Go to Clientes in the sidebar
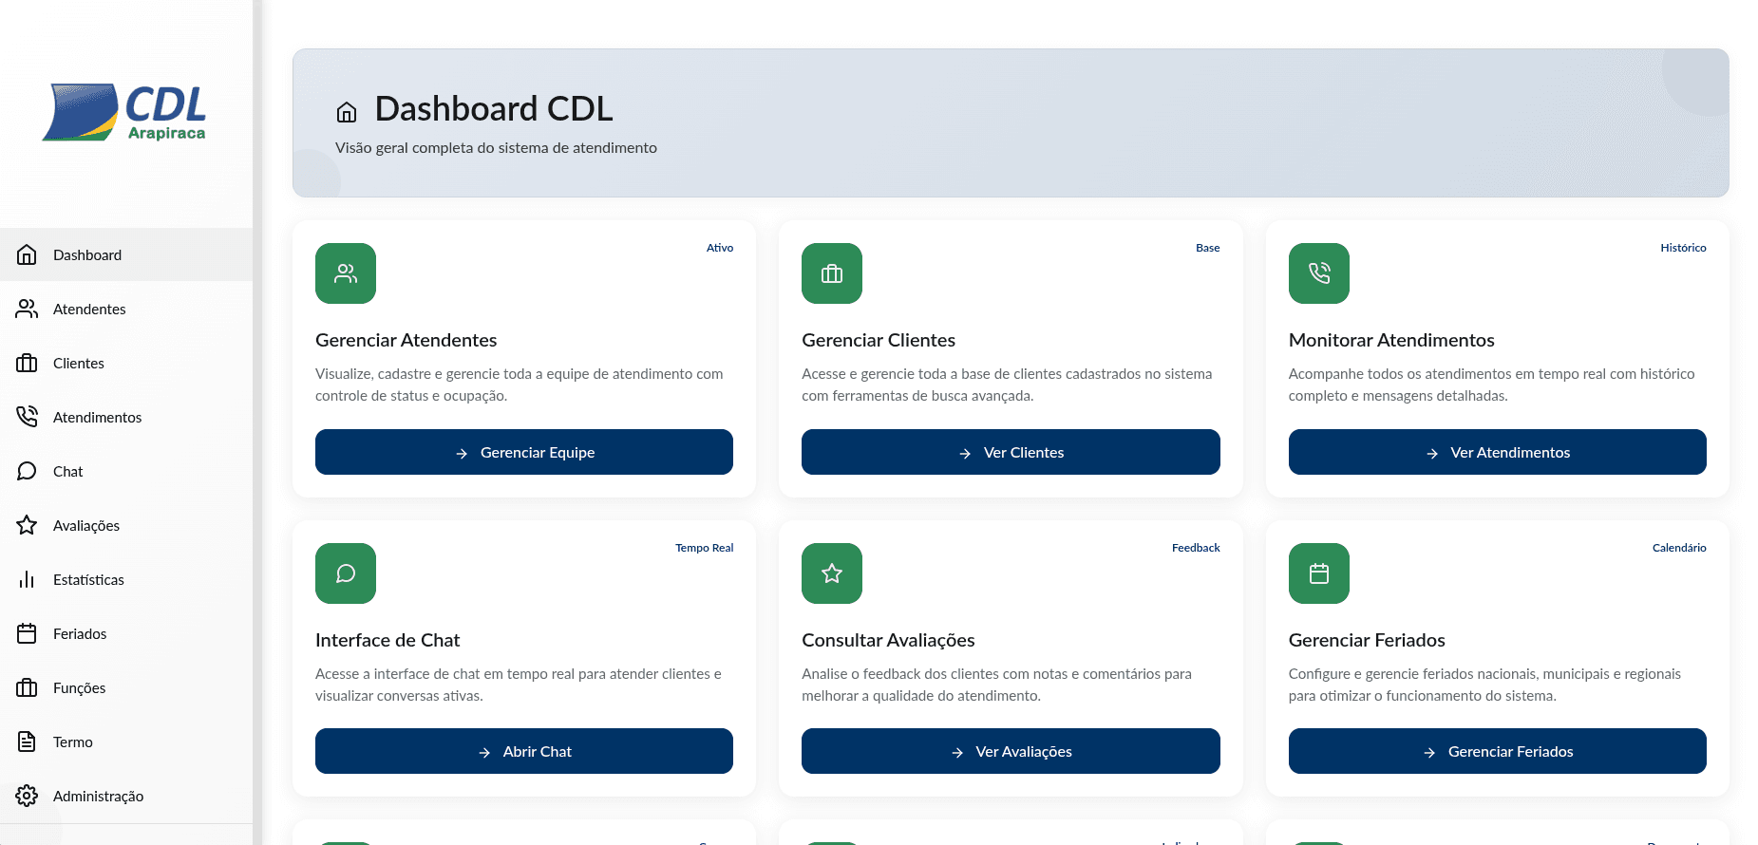 (x=126, y=363)
